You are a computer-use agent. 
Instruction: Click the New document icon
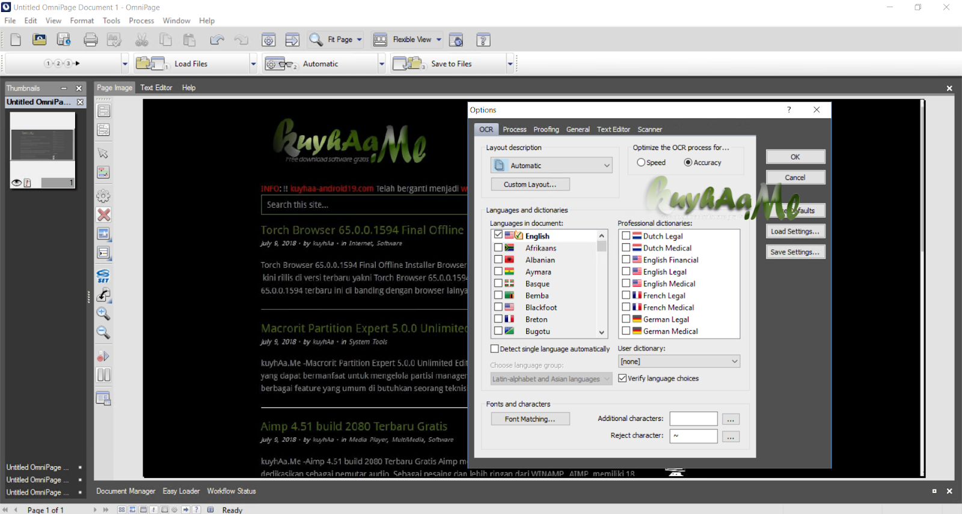[16, 40]
